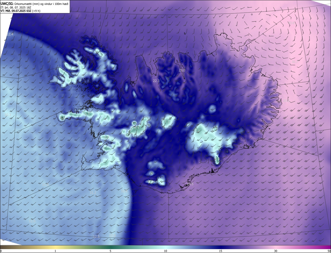Viewport: 331px width, 253px height.
Task: Click the 23.0 value label on the map
Action: click(x=182, y=70)
